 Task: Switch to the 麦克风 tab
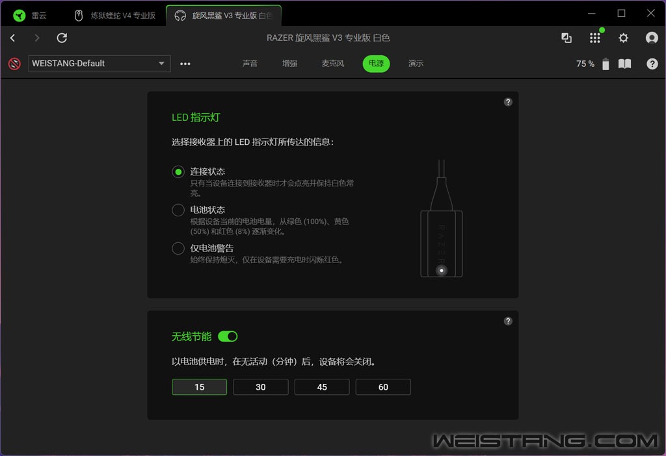click(332, 64)
